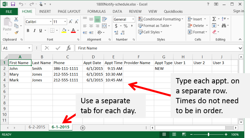
Task: Click the AutoSum sigma icon
Action: pyautogui.click(x=214, y=19)
